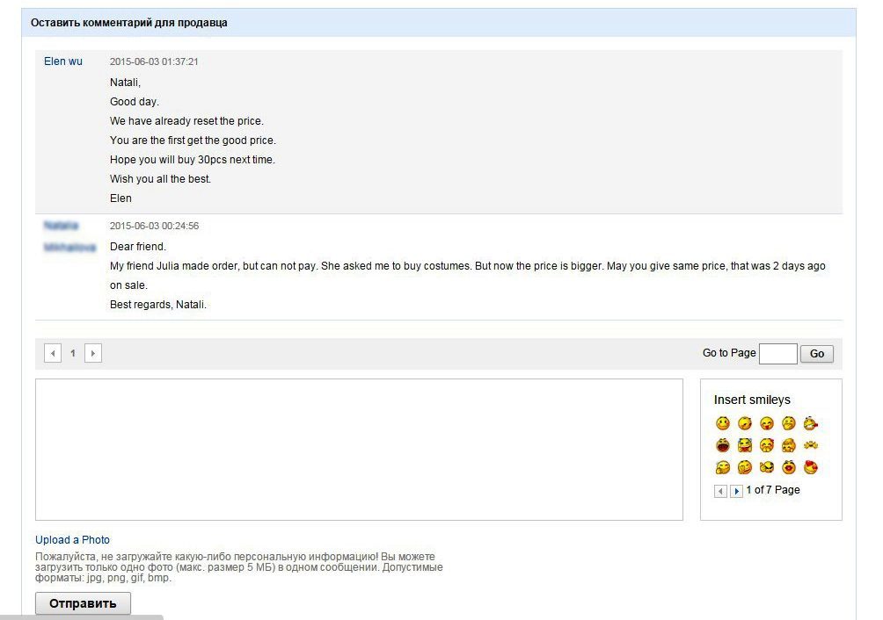Select comment page number 1
Screen dimensions: 883x620
[73, 354]
